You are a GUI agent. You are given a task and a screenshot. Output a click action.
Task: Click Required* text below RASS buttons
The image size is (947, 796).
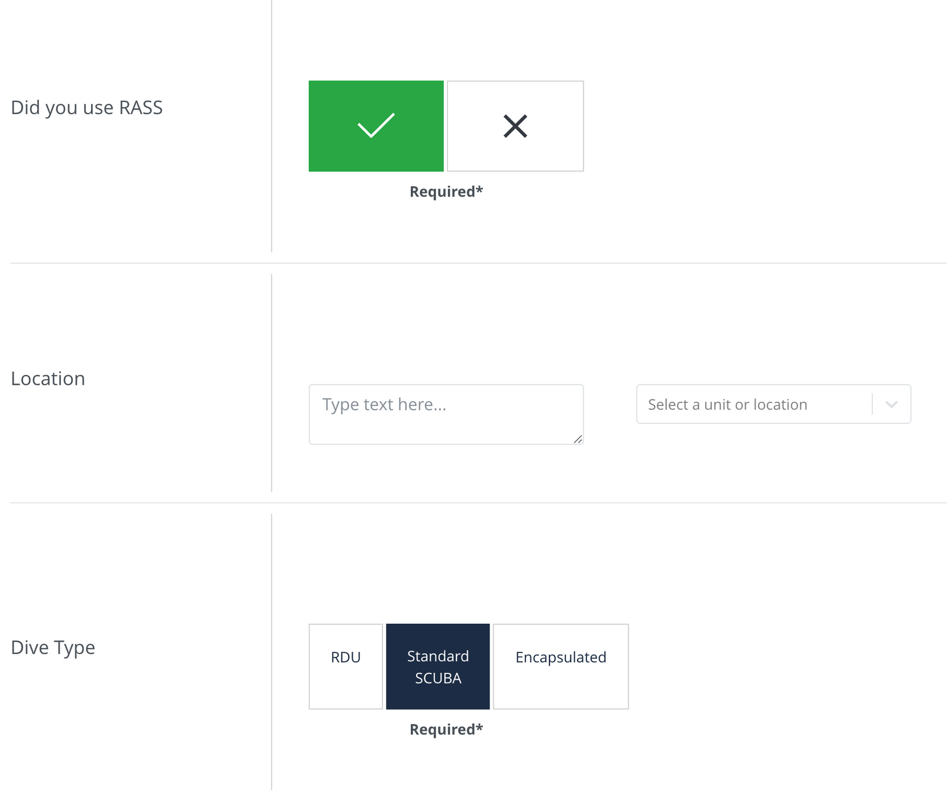click(446, 192)
